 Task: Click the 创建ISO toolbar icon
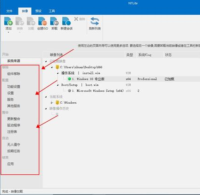(42, 21)
